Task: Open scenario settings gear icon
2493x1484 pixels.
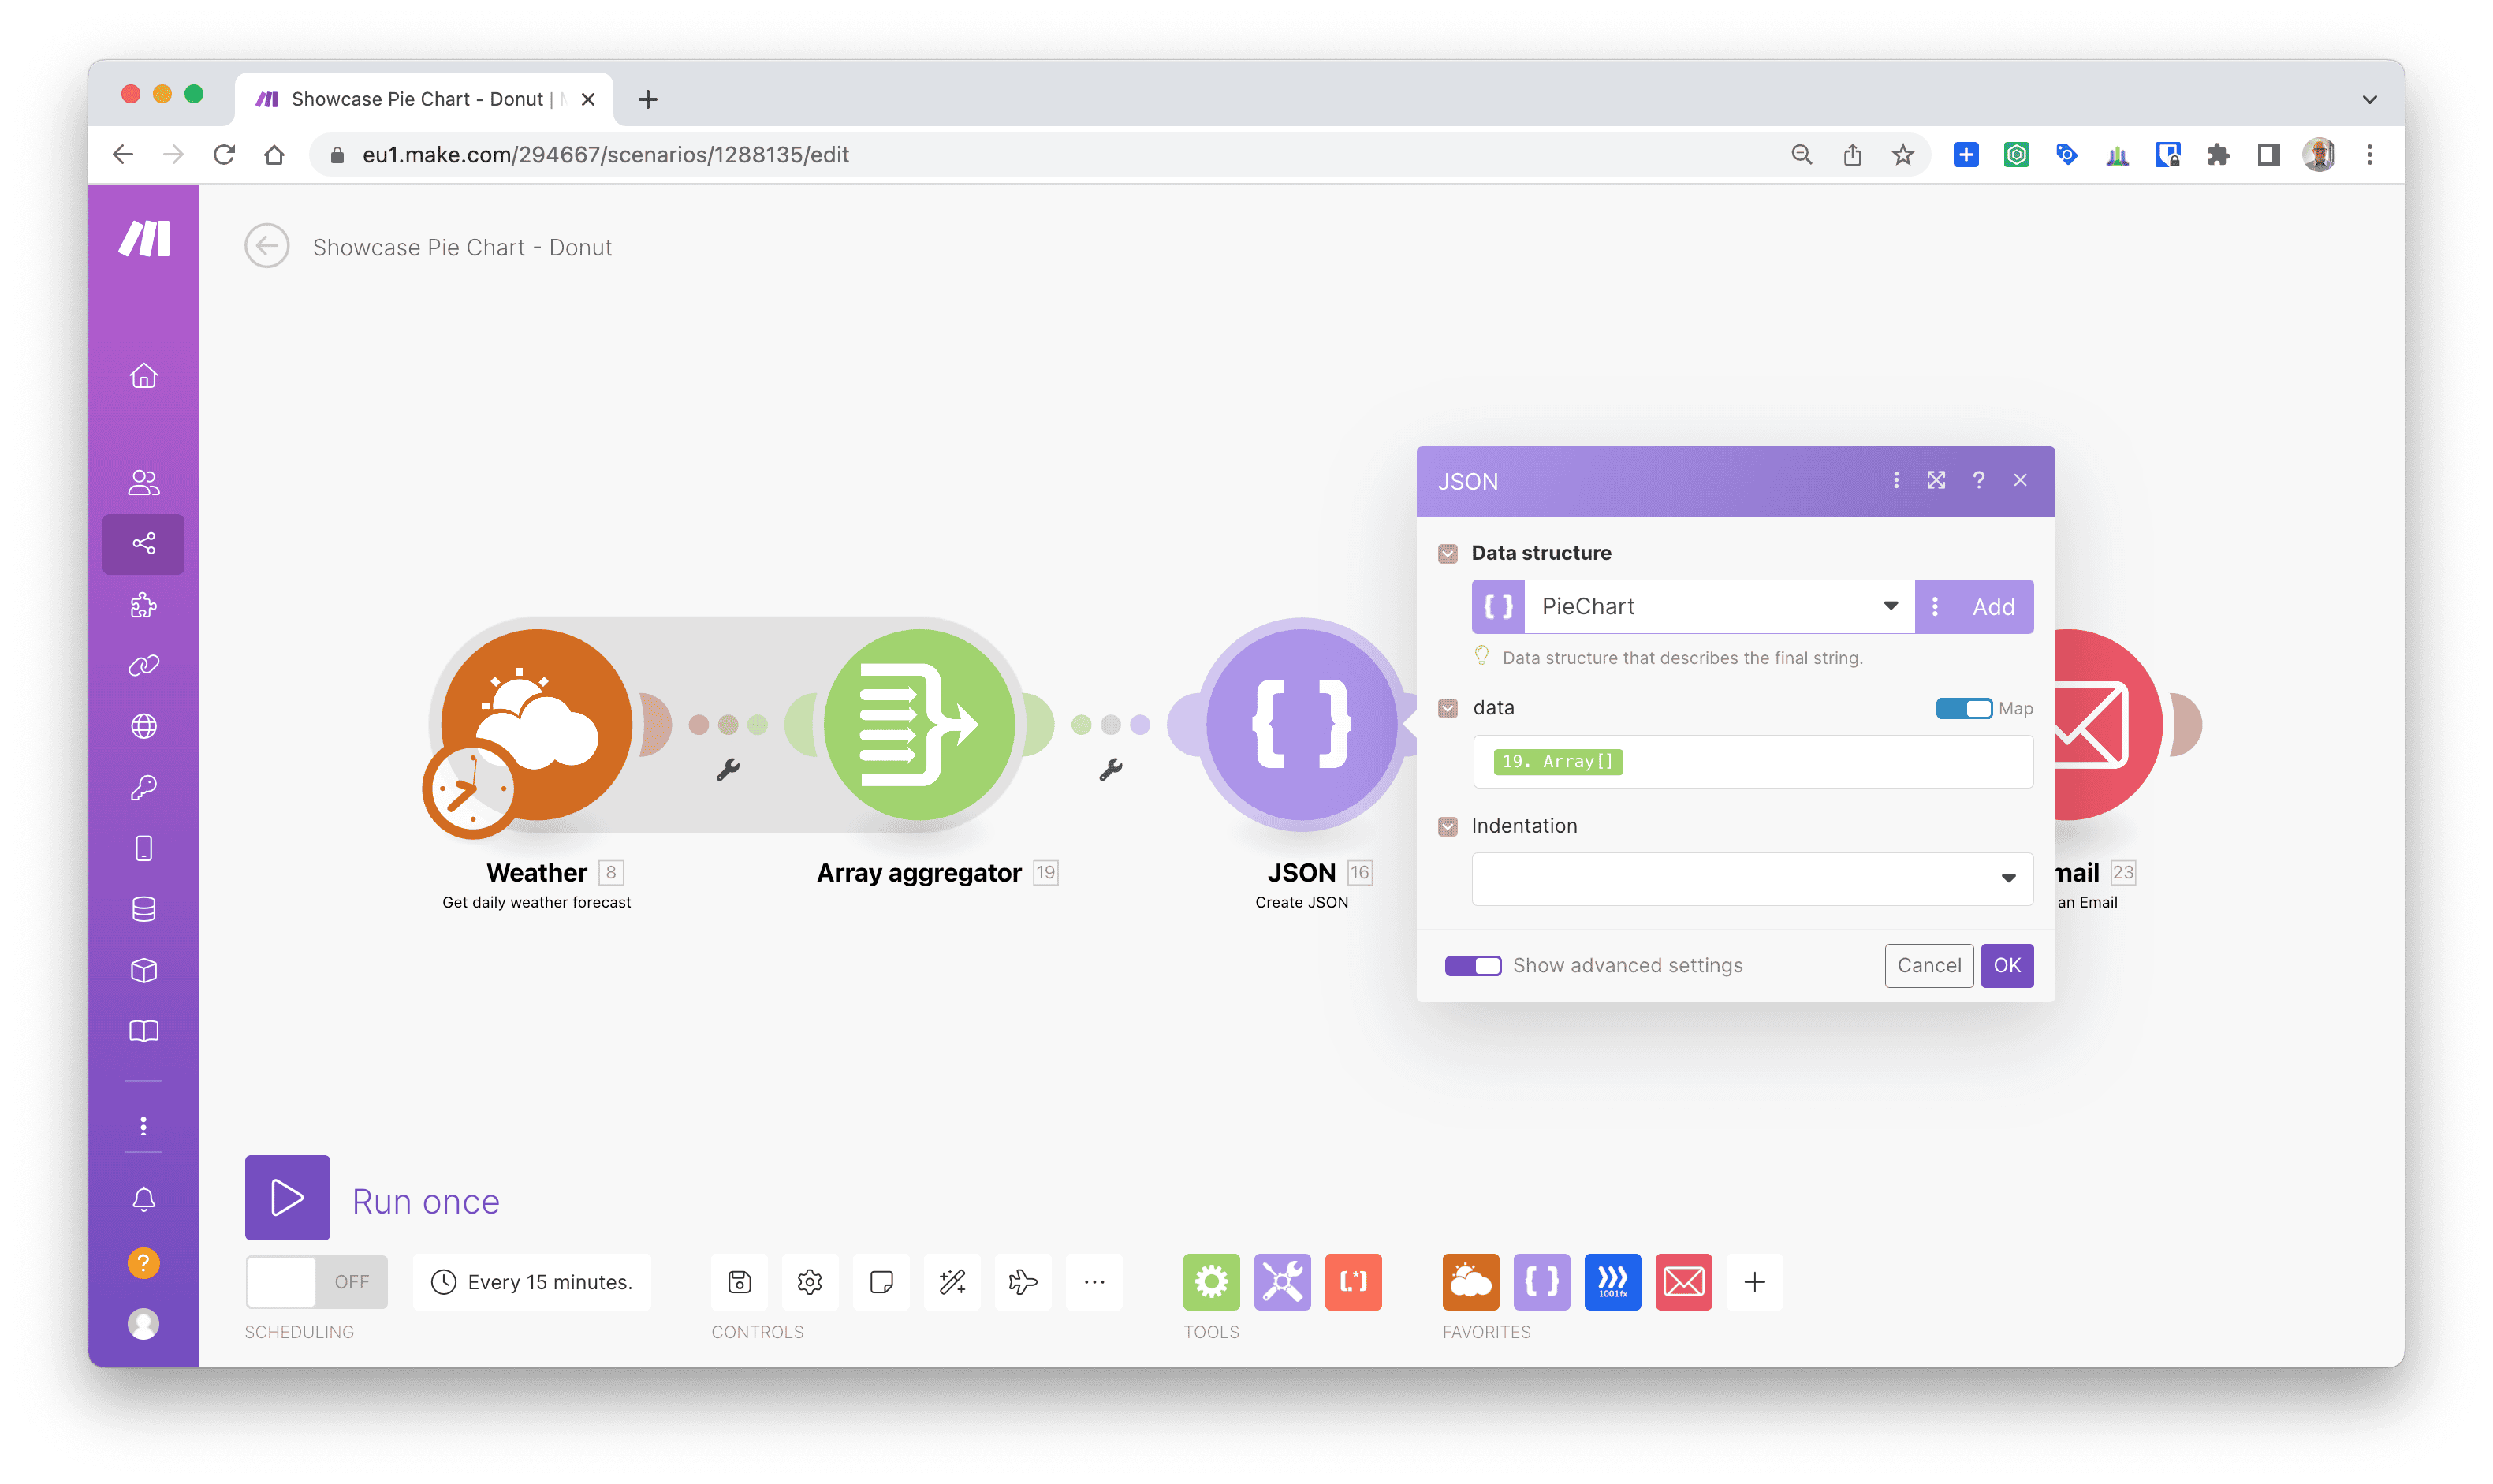Action: [x=810, y=1282]
